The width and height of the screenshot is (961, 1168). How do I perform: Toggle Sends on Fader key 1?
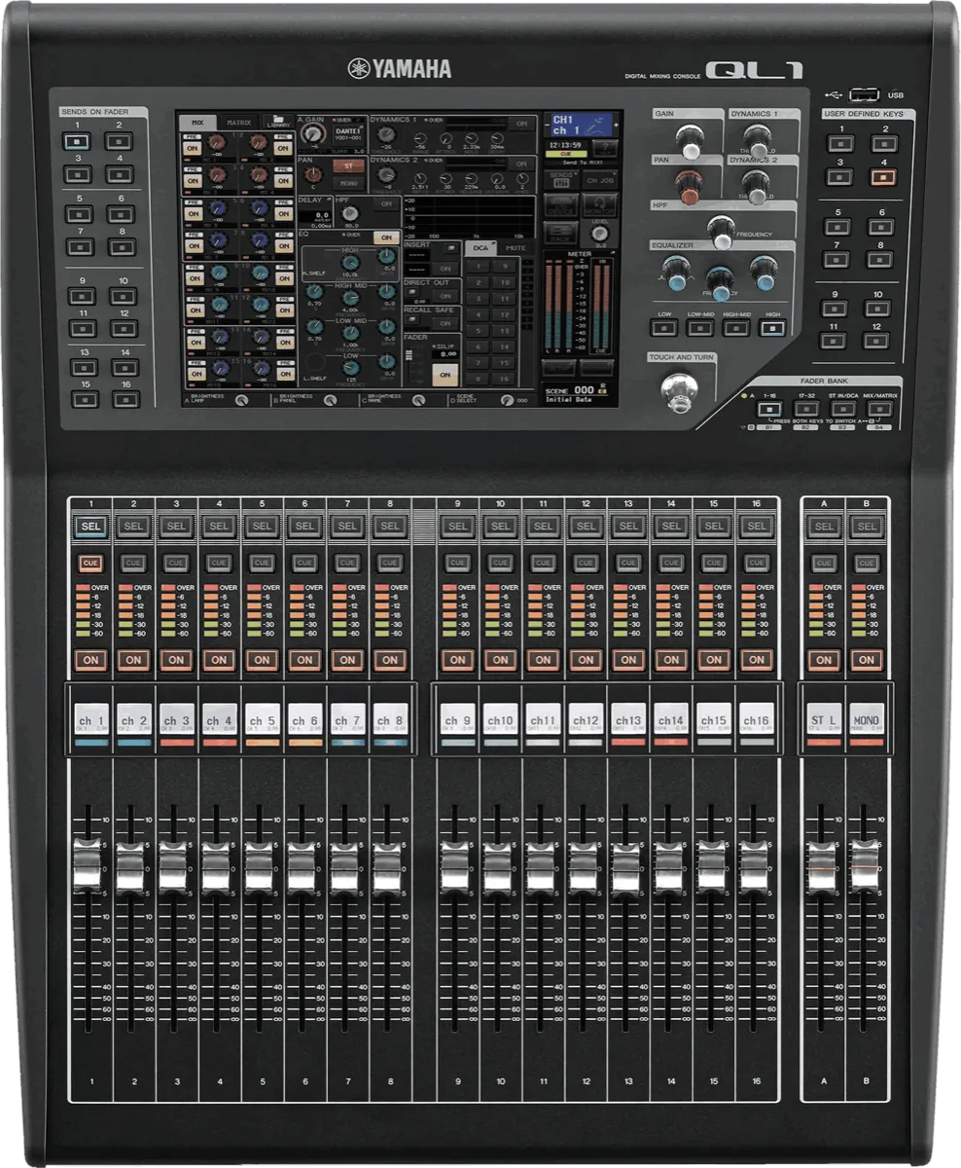(77, 142)
